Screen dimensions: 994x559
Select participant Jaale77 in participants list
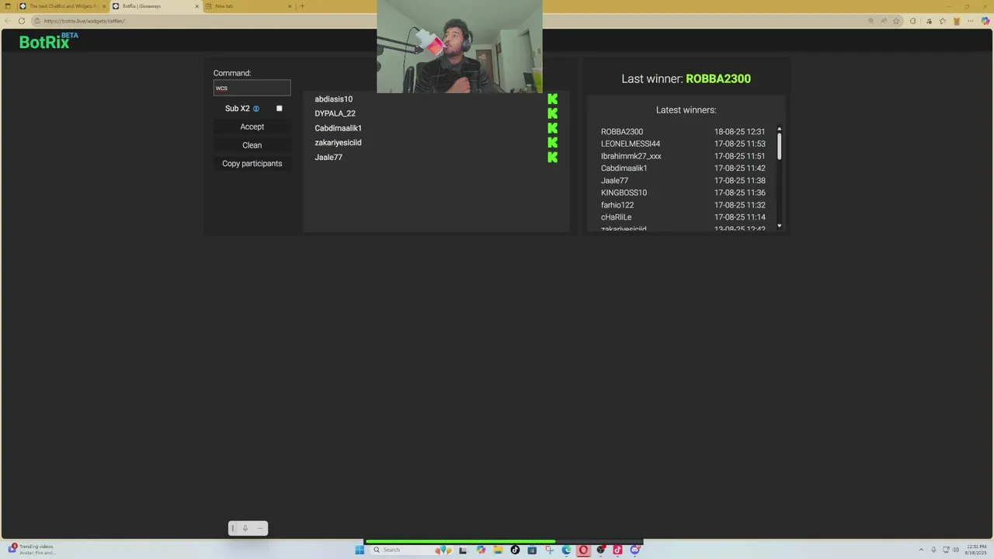coord(328,157)
